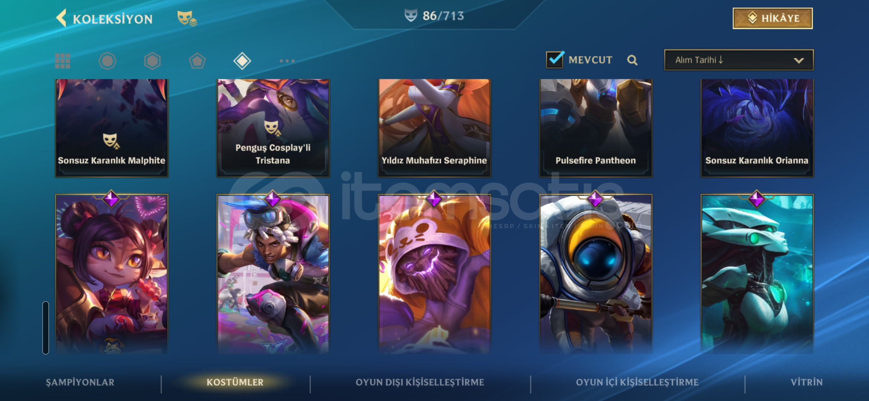
Task: Click the Hikâye button
Action: (772, 18)
